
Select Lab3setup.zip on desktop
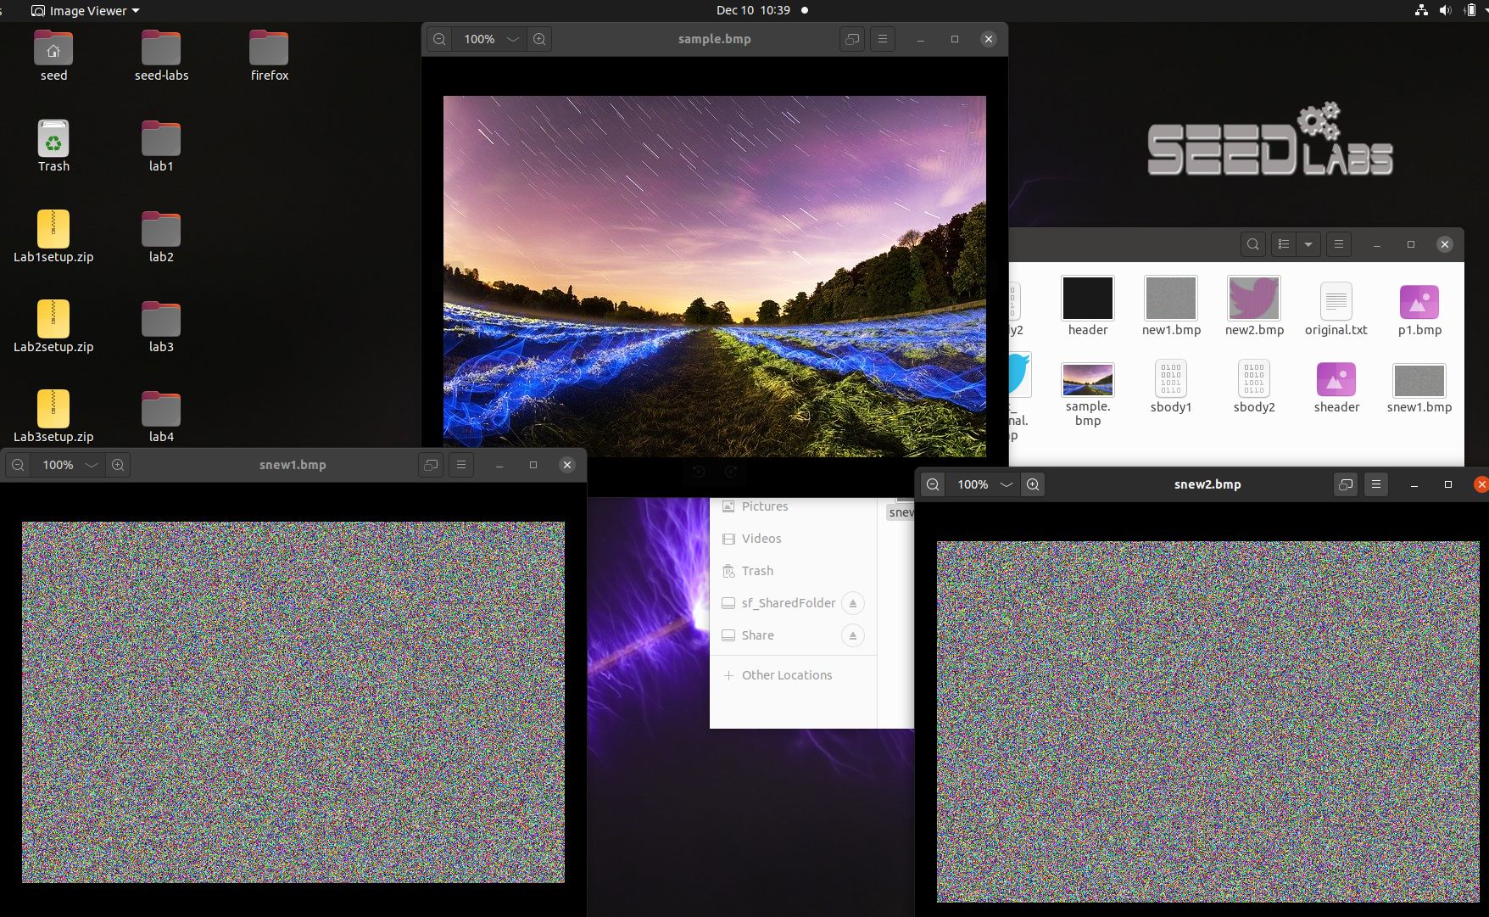[53, 417]
